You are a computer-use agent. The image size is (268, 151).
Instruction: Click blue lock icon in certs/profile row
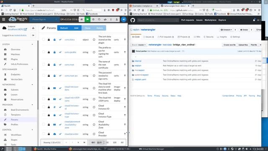54,52
